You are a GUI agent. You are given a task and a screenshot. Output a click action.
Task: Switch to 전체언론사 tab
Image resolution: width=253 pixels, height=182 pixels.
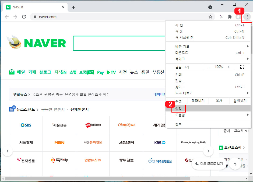coord(80,109)
